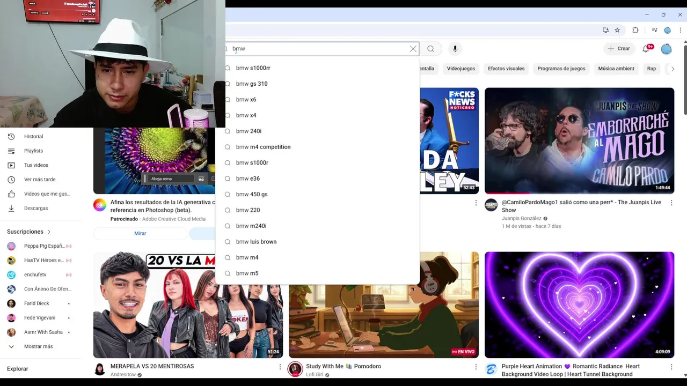Open the account avatar menu
This screenshot has width=687, height=386.
pos(666,49)
